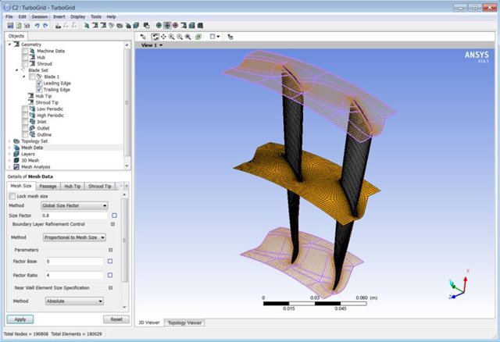Uncheck the Trailing Edge checkbox
Screen dimensions: 500x342
(x=39, y=90)
